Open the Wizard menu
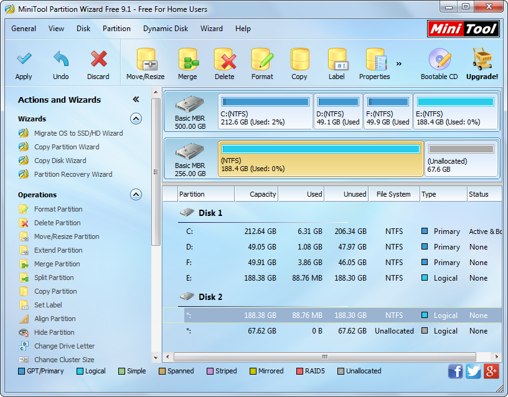Viewport: 508px width, 397px height. (x=212, y=29)
